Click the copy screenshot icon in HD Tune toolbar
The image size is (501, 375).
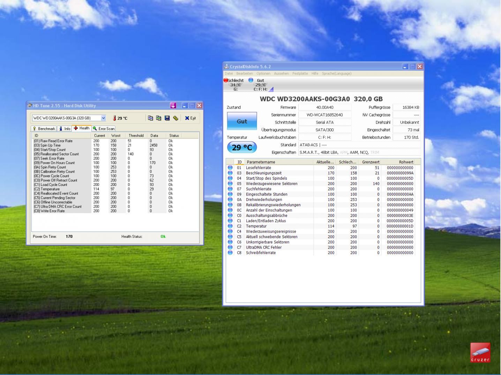(159, 118)
